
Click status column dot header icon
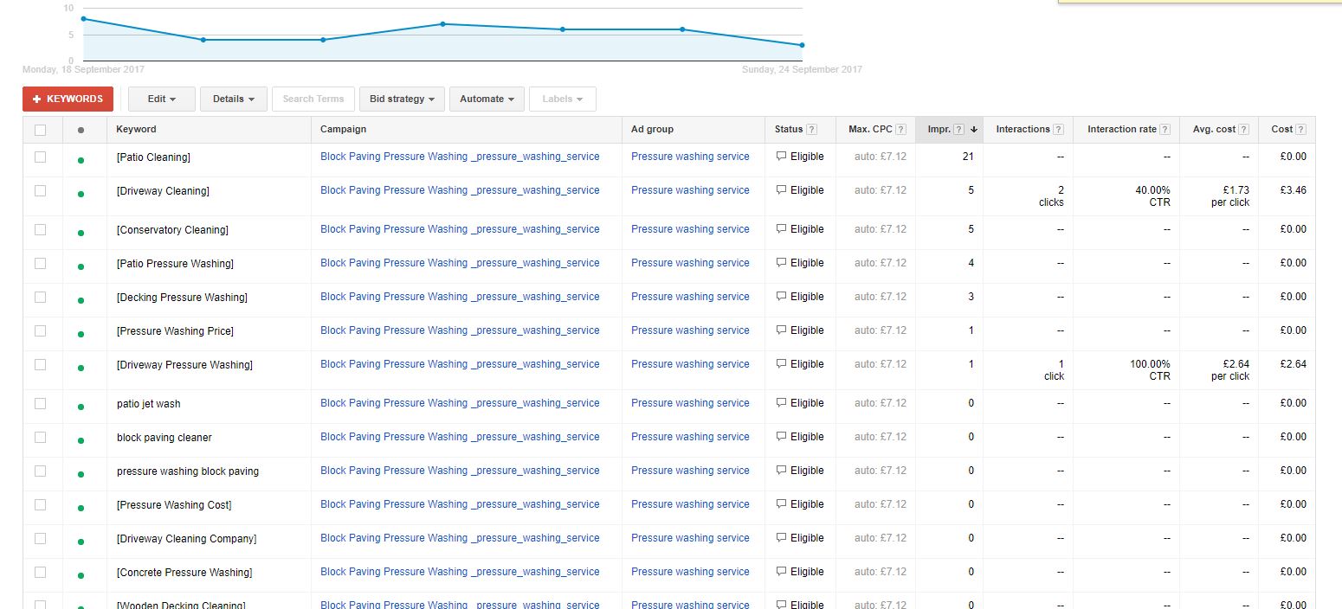[81, 130]
